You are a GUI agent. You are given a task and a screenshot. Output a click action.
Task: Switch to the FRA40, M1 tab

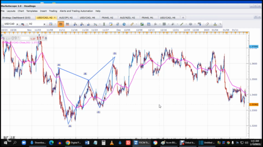(148, 18)
